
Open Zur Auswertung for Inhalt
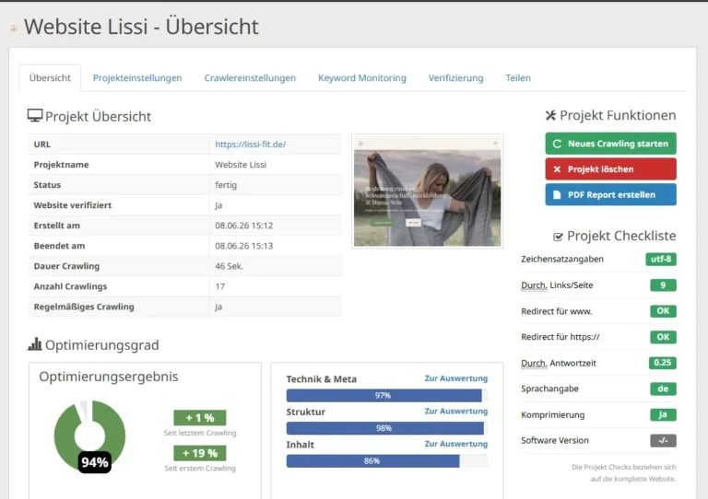coord(455,444)
